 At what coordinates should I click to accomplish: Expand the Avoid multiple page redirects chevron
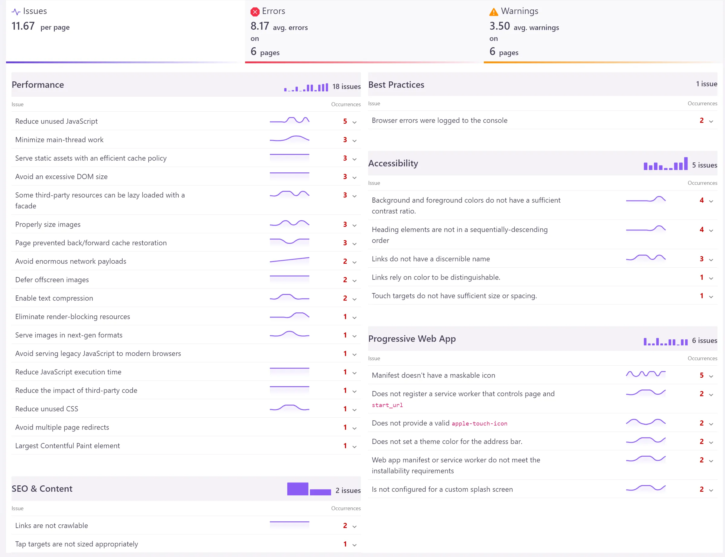tap(354, 428)
